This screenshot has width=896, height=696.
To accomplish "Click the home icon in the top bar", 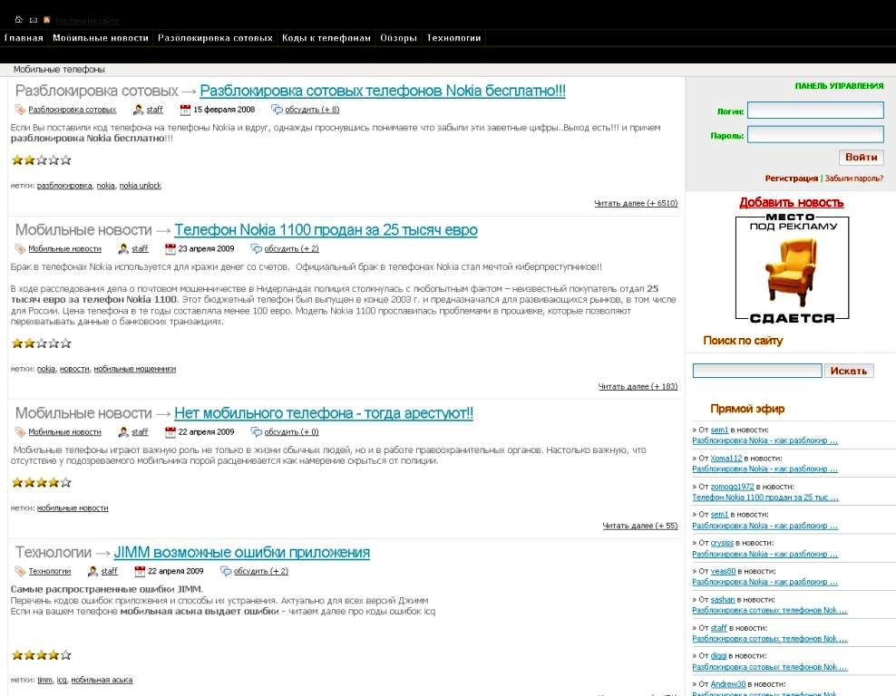I will pyautogui.click(x=19, y=20).
